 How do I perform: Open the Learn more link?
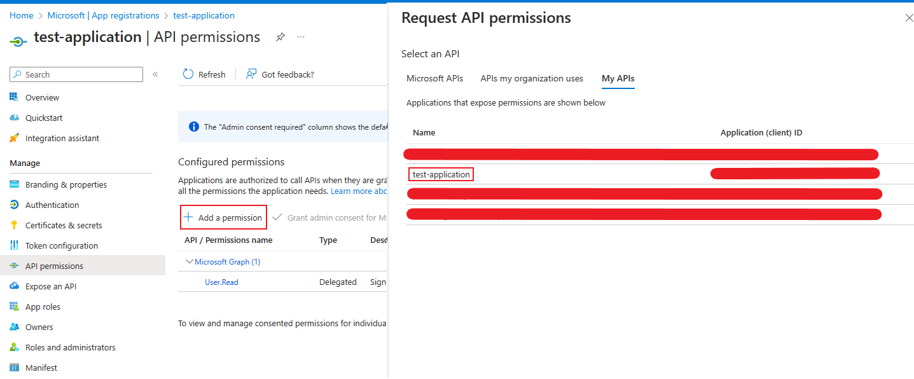(x=359, y=191)
